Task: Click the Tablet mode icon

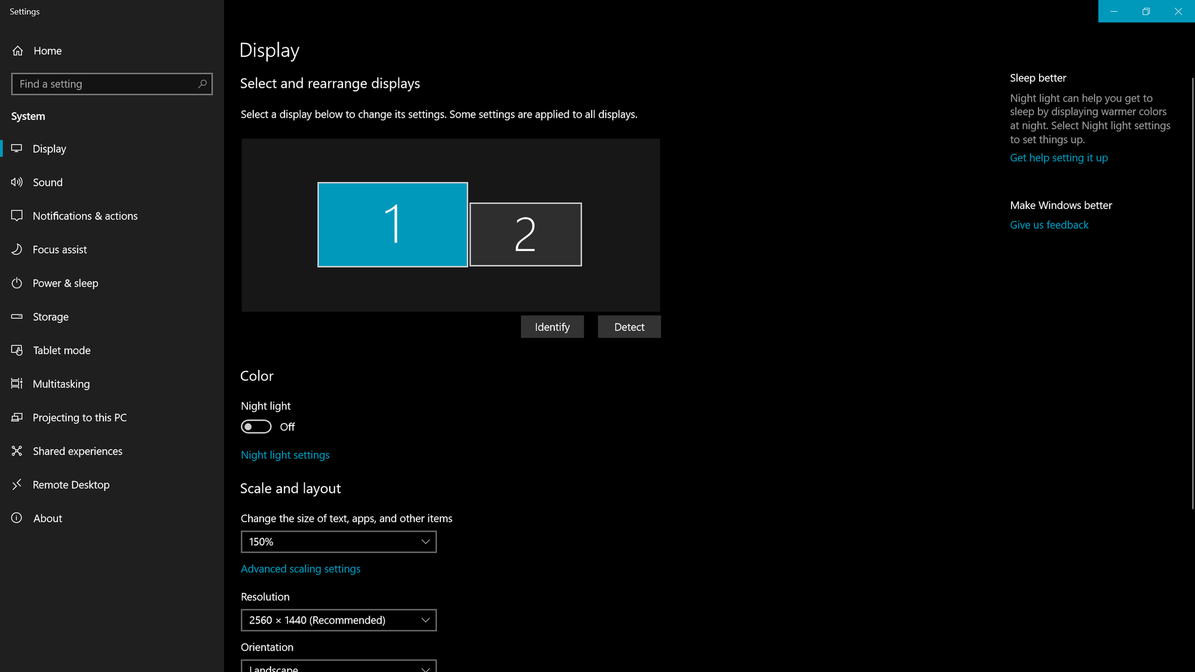Action: coord(17,350)
